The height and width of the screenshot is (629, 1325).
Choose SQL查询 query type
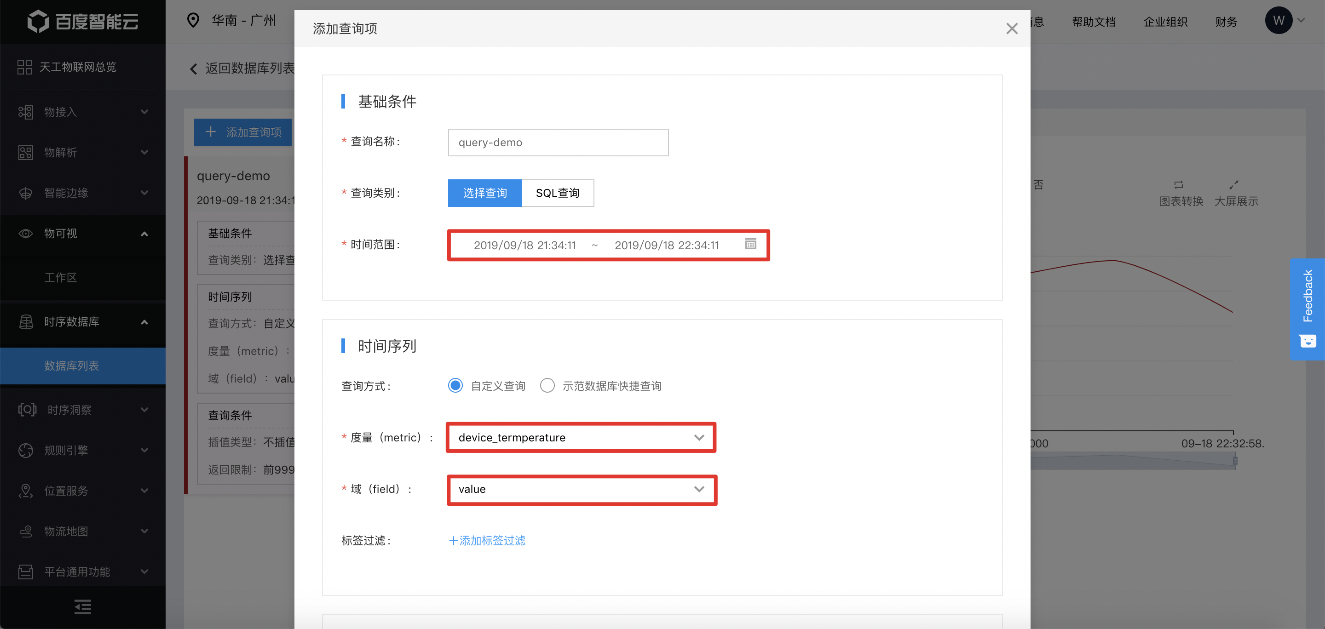coord(558,193)
